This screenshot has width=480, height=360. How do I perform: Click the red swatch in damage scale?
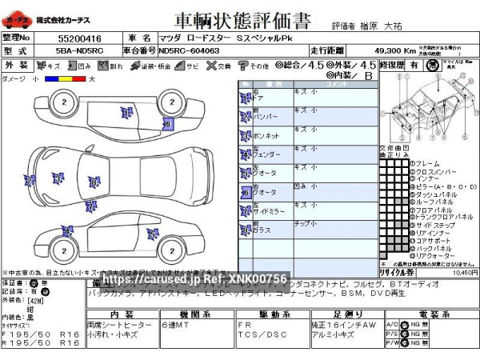tap(80, 79)
